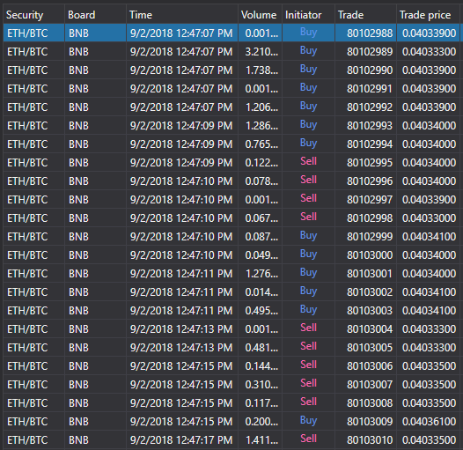The image size is (463, 450).
Task: Click volume cell 0.144...
Action: [x=261, y=366]
